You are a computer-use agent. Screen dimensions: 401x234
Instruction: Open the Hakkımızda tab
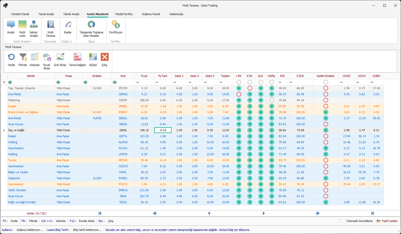click(x=176, y=14)
